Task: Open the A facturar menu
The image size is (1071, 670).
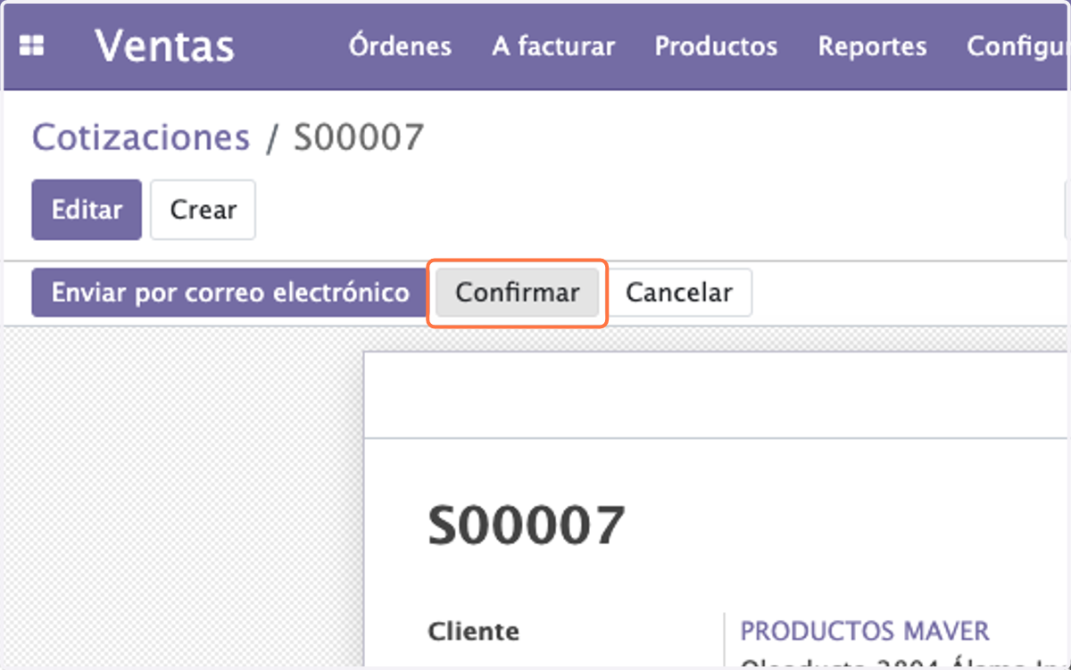Action: click(x=553, y=46)
